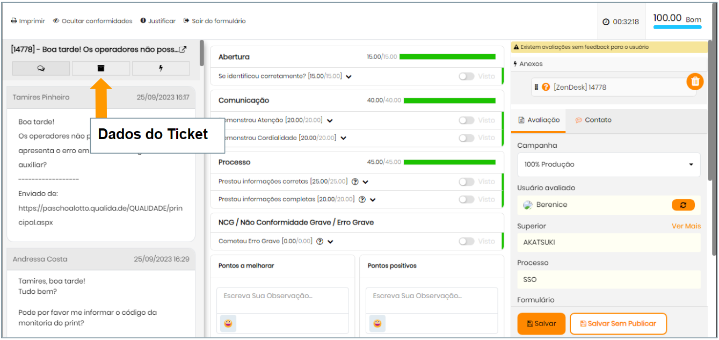Screen dimensions: 719x340
Task: Click the refresh icon beside Berenice
Action: (683, 205)
